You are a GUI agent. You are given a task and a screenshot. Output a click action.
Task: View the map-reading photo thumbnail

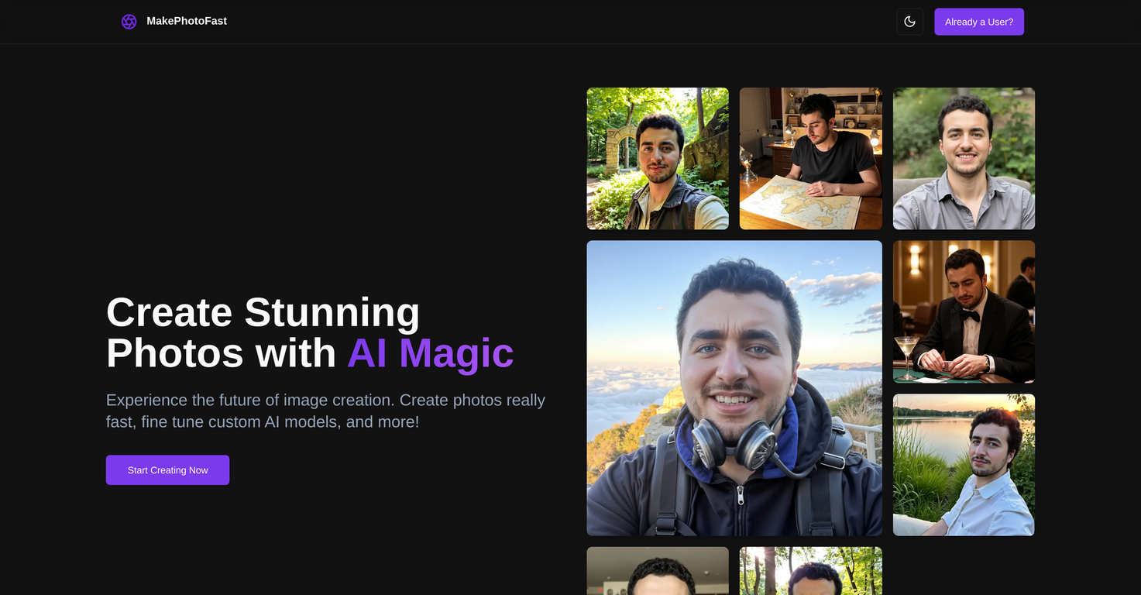coord(810,158)
